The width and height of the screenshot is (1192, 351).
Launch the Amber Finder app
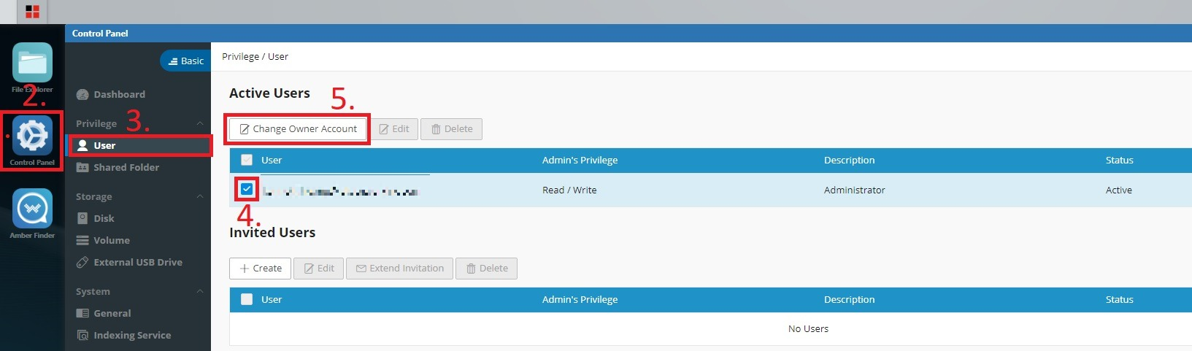point(32,209)
